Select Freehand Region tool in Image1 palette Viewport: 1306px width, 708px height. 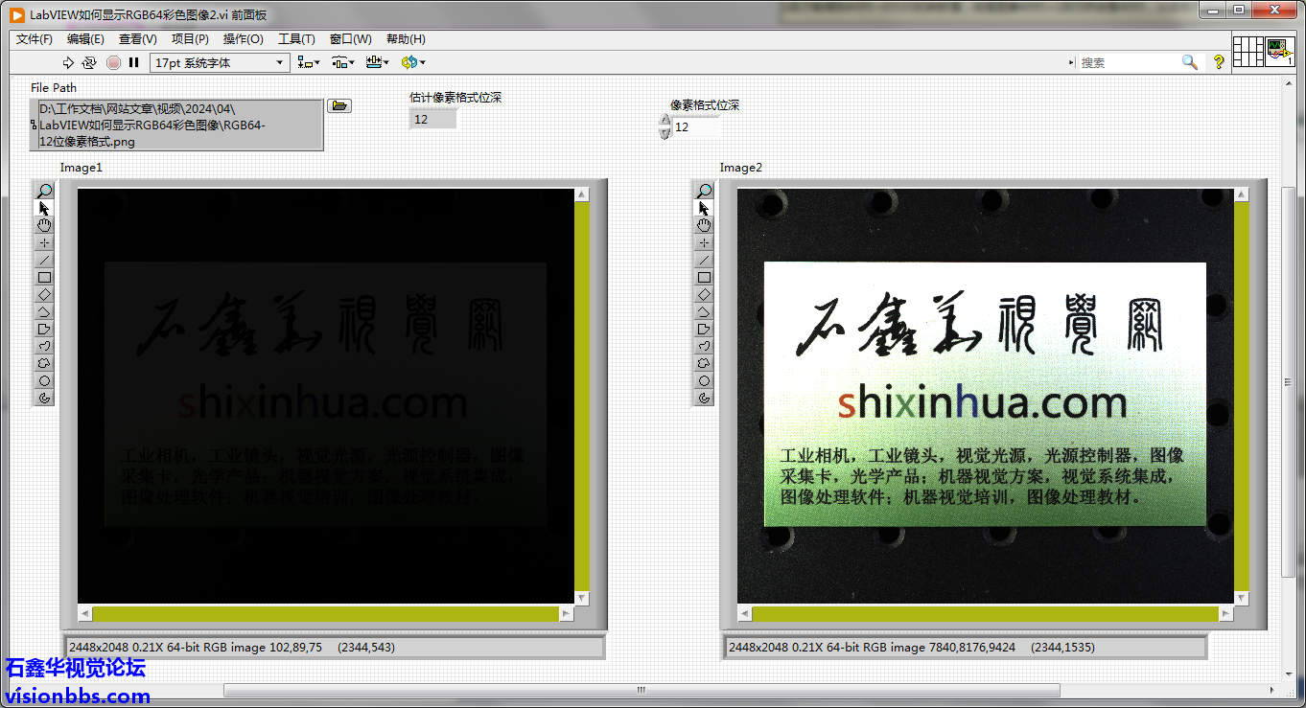(x=44, y=363)
